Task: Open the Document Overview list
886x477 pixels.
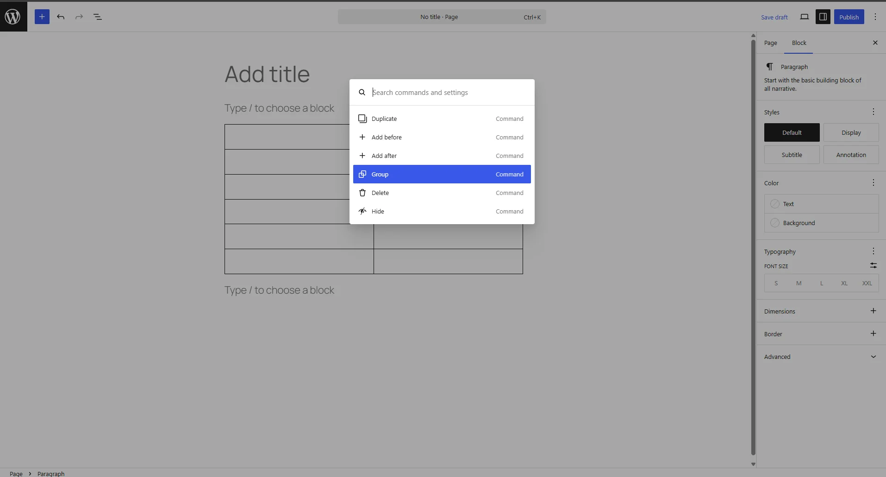Action: click(98, 17)
